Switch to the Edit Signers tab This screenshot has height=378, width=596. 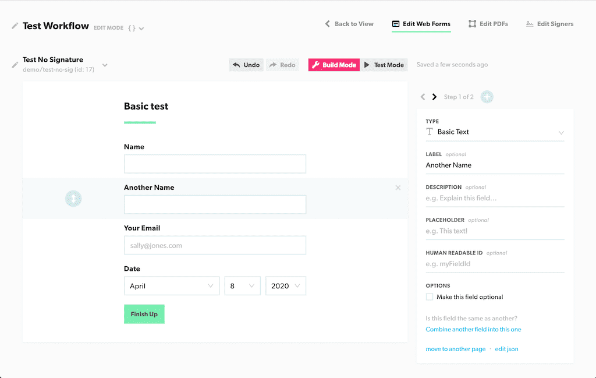(549, 23)
